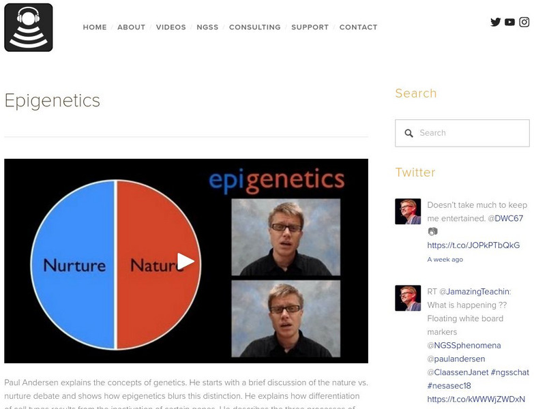The height and width of the screenshot is (409, 534).
Task: Open the Instagram social icon
Action: click(x=524, y=22)
